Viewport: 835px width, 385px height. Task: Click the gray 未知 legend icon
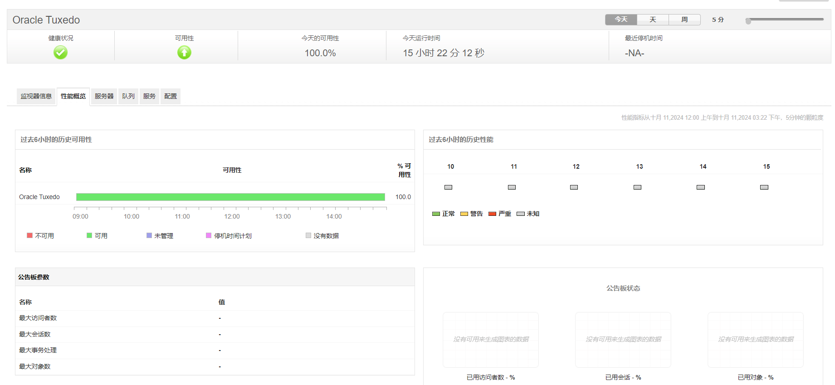point(521,214)
